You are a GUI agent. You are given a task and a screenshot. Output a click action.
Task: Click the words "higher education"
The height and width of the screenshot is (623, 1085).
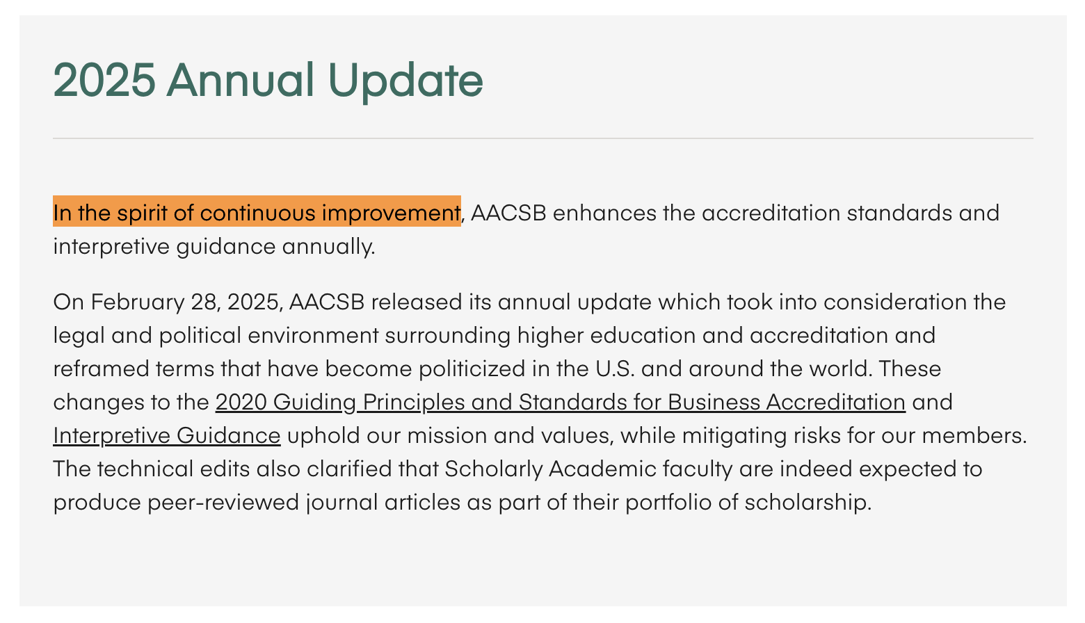click(606, 336)
